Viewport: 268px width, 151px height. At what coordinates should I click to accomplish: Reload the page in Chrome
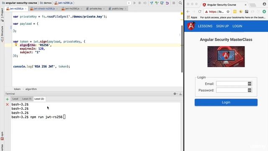(200, 11)
